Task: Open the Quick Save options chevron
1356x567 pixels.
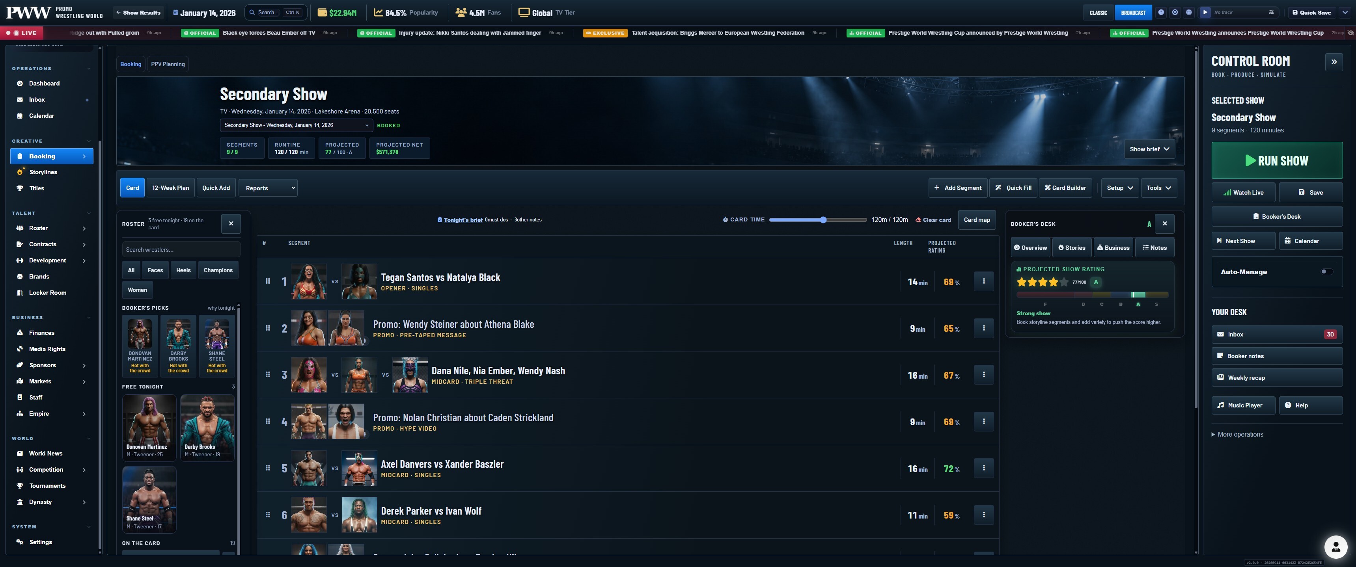Action: click(x=1345, y=13)
